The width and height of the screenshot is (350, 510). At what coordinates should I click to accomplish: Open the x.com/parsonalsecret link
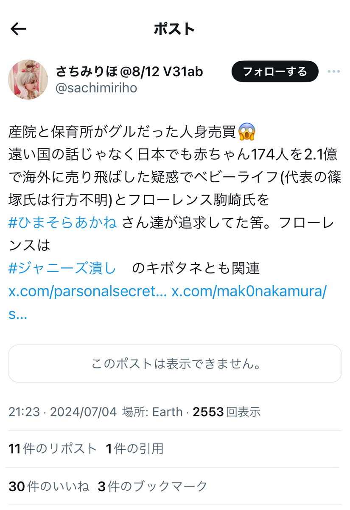pos(87,292)
